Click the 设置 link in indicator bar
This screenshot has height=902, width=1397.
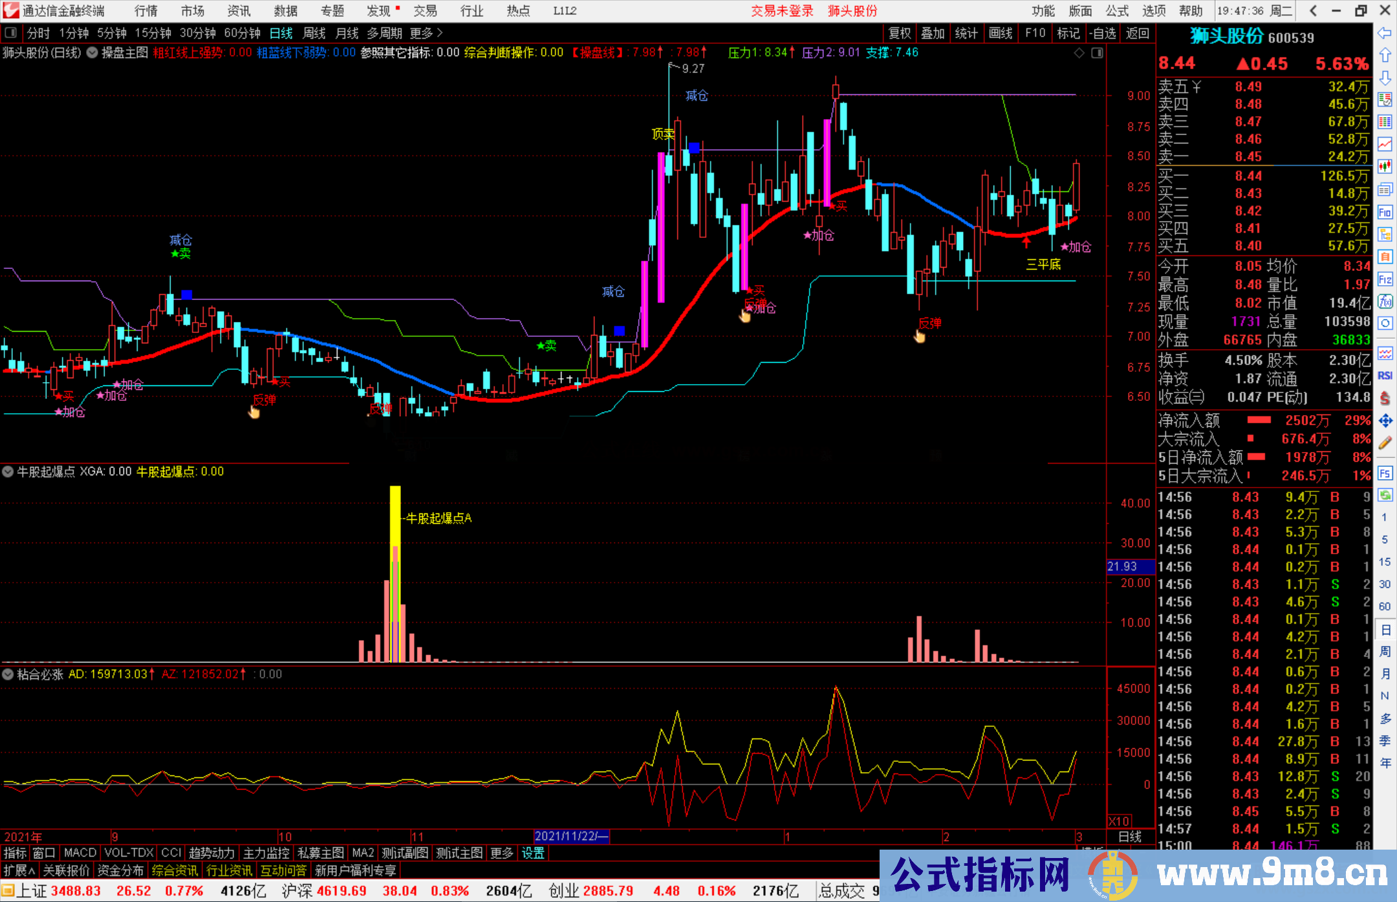pos(533,853)
